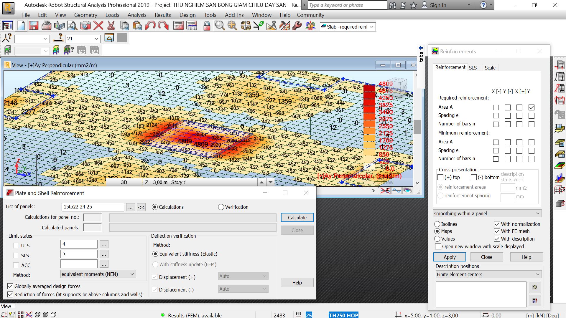
Task: Click the Save project icon
Action: click(x=34, y=26)
